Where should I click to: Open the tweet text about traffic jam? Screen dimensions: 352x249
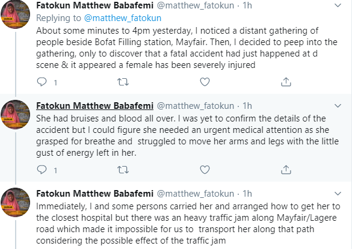[x=188, y=223]
